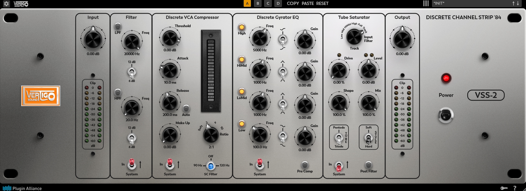Click the compressor Threshold knob
526x191 pixels.
pyautogui.click(x=170, y=38)
